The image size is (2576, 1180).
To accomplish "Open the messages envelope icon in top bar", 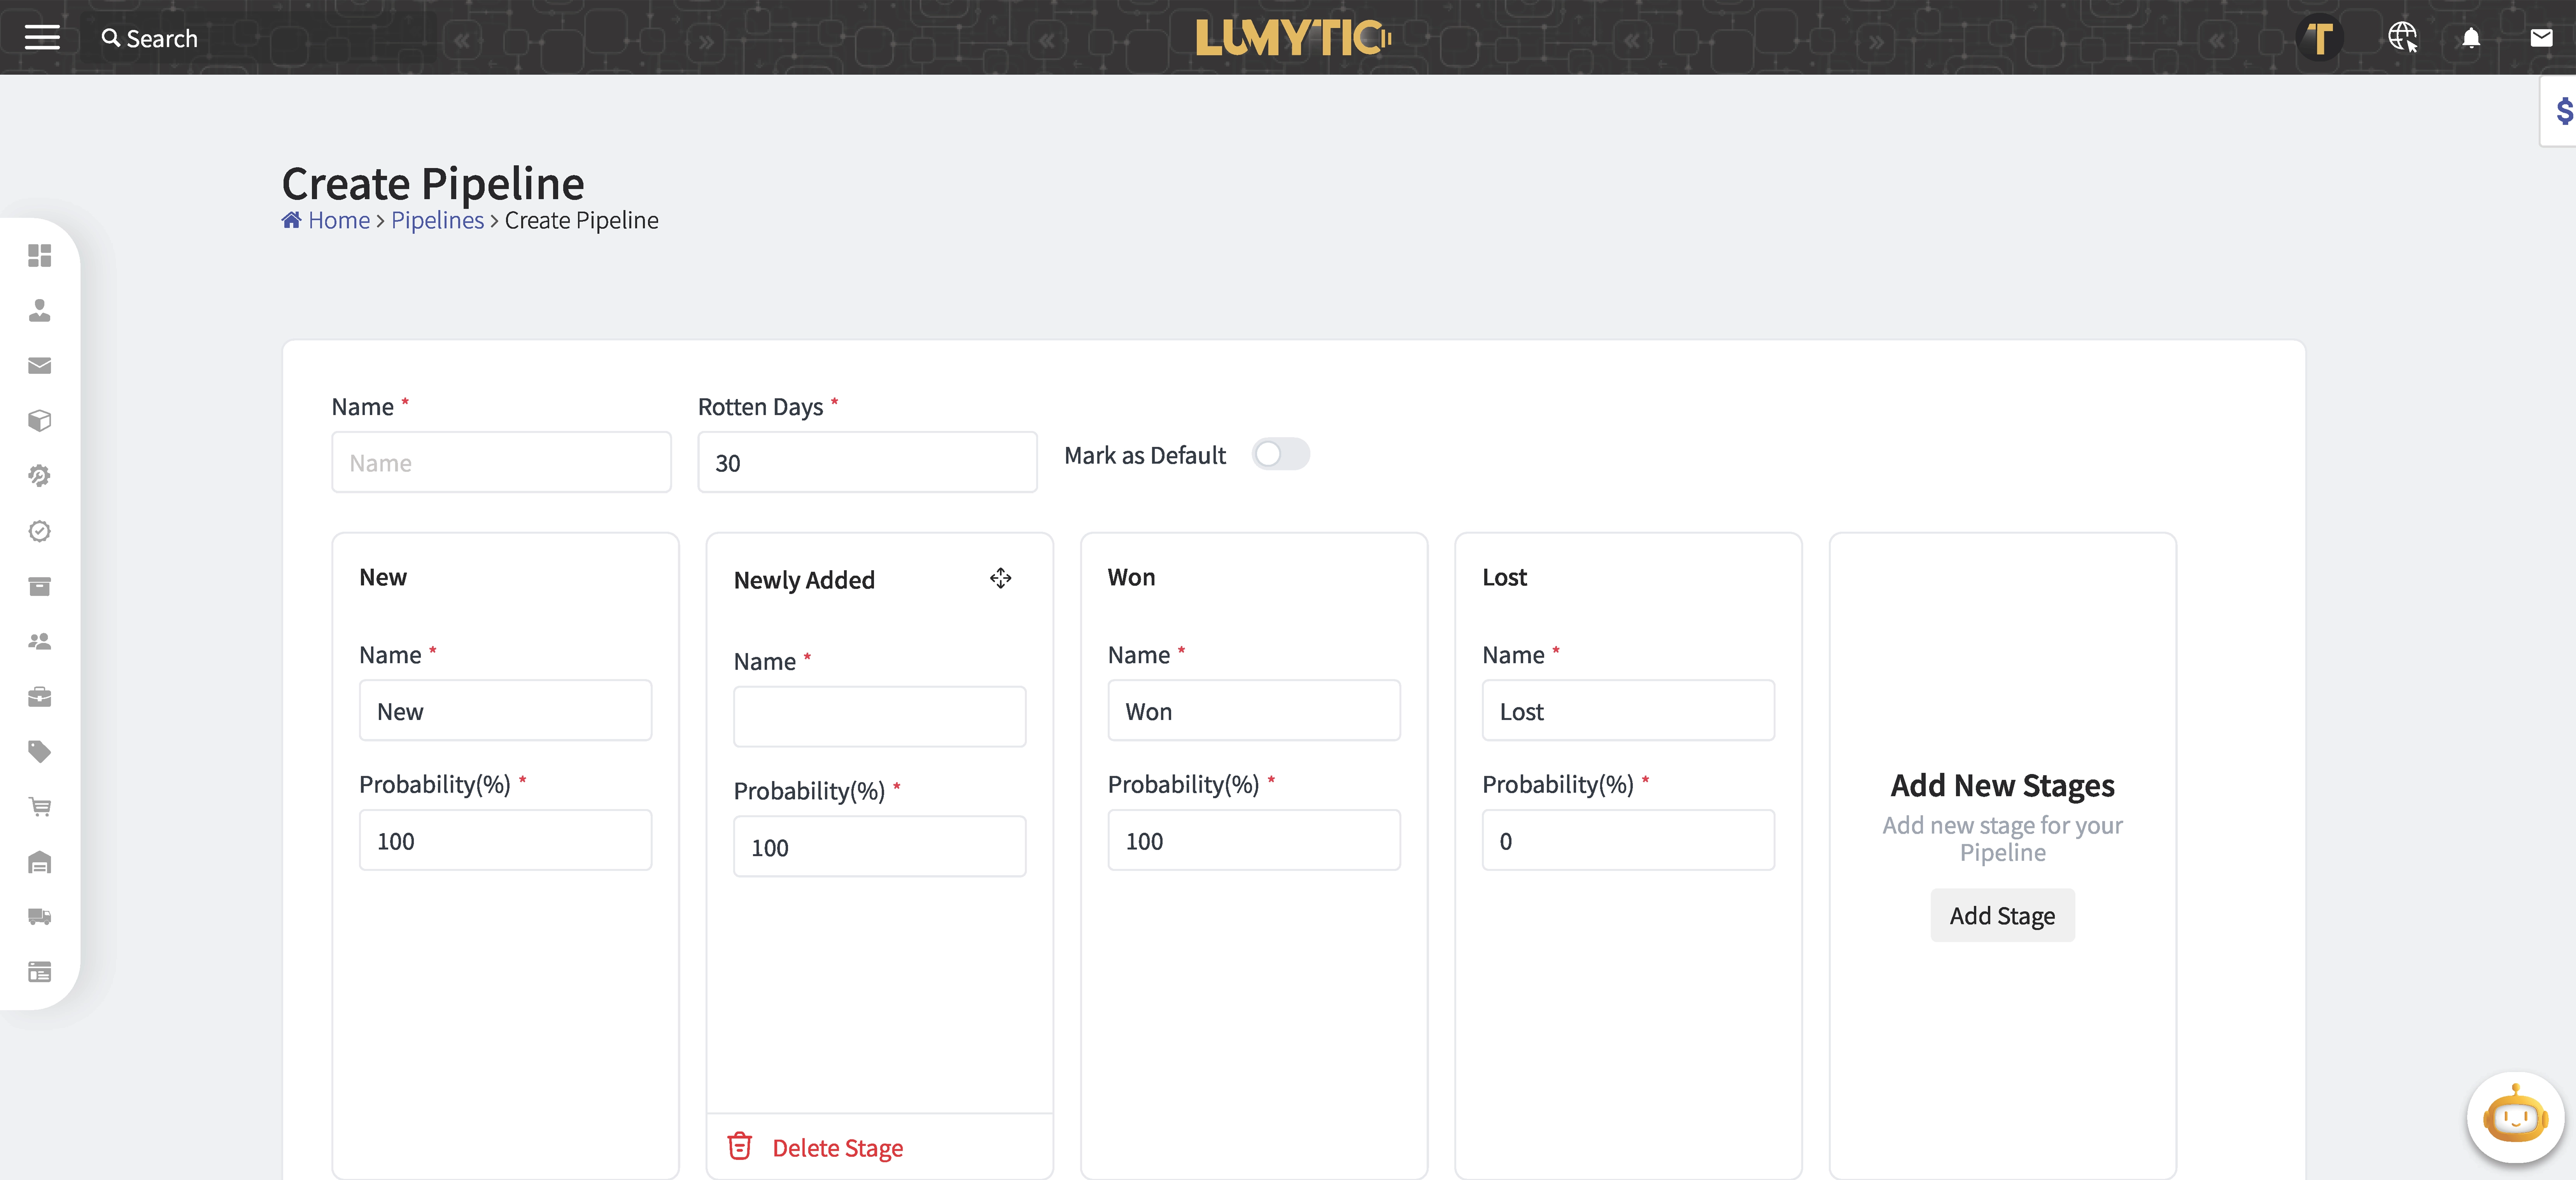I will 2541,38.
